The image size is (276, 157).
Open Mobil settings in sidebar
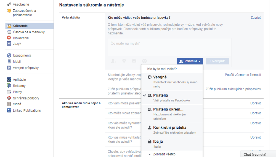click(17, 62)
